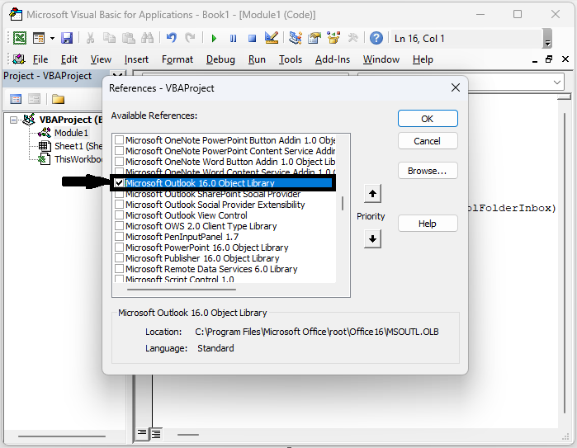Open the View menu

click(101, 59)
